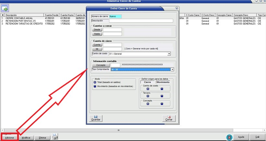Select CIERRE CONTABLE ANUAL row in table
The image size is (266, 141).
pos(19,19)
